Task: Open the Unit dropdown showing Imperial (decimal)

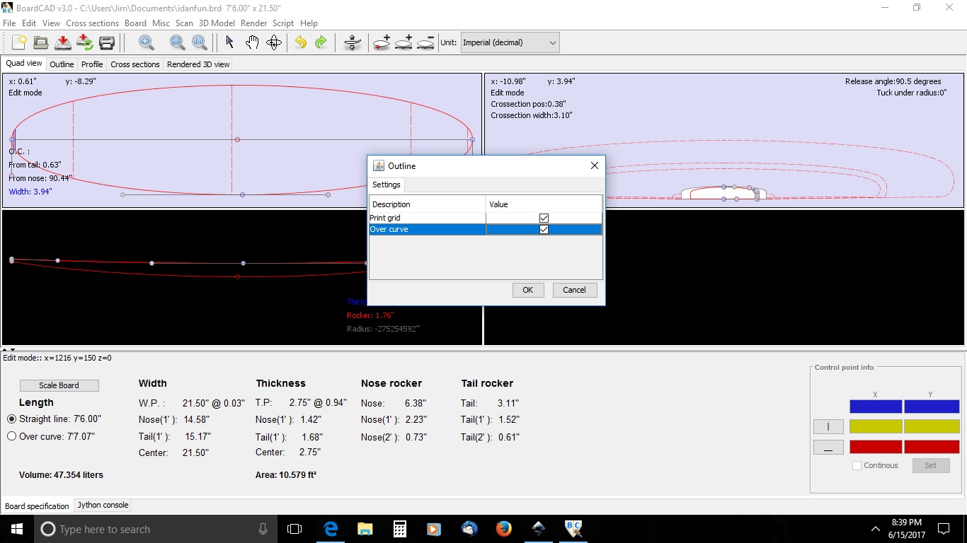Action: click(x=510, y=42)
